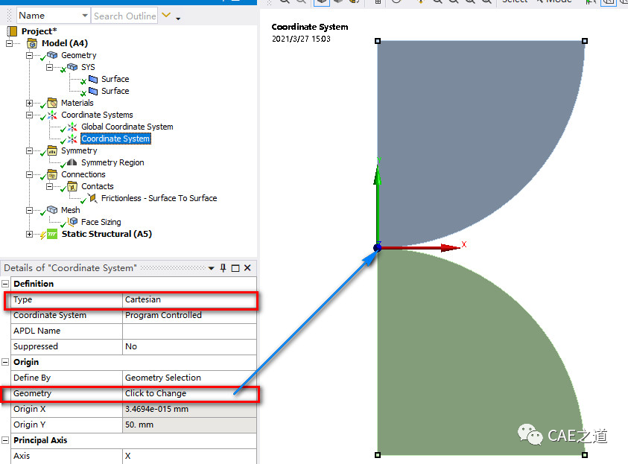Open the outline search options chevron

(x=166, y=15)
